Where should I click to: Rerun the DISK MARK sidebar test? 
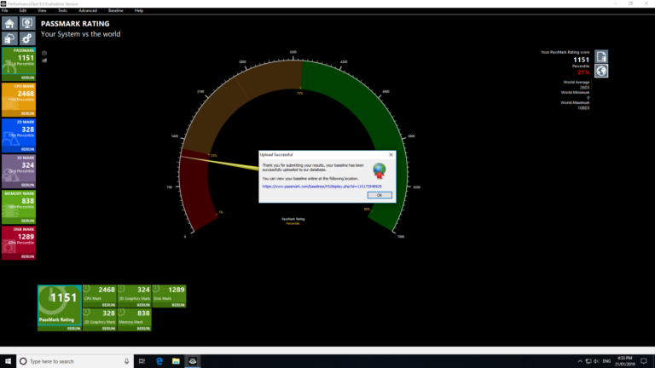(27, 256)
